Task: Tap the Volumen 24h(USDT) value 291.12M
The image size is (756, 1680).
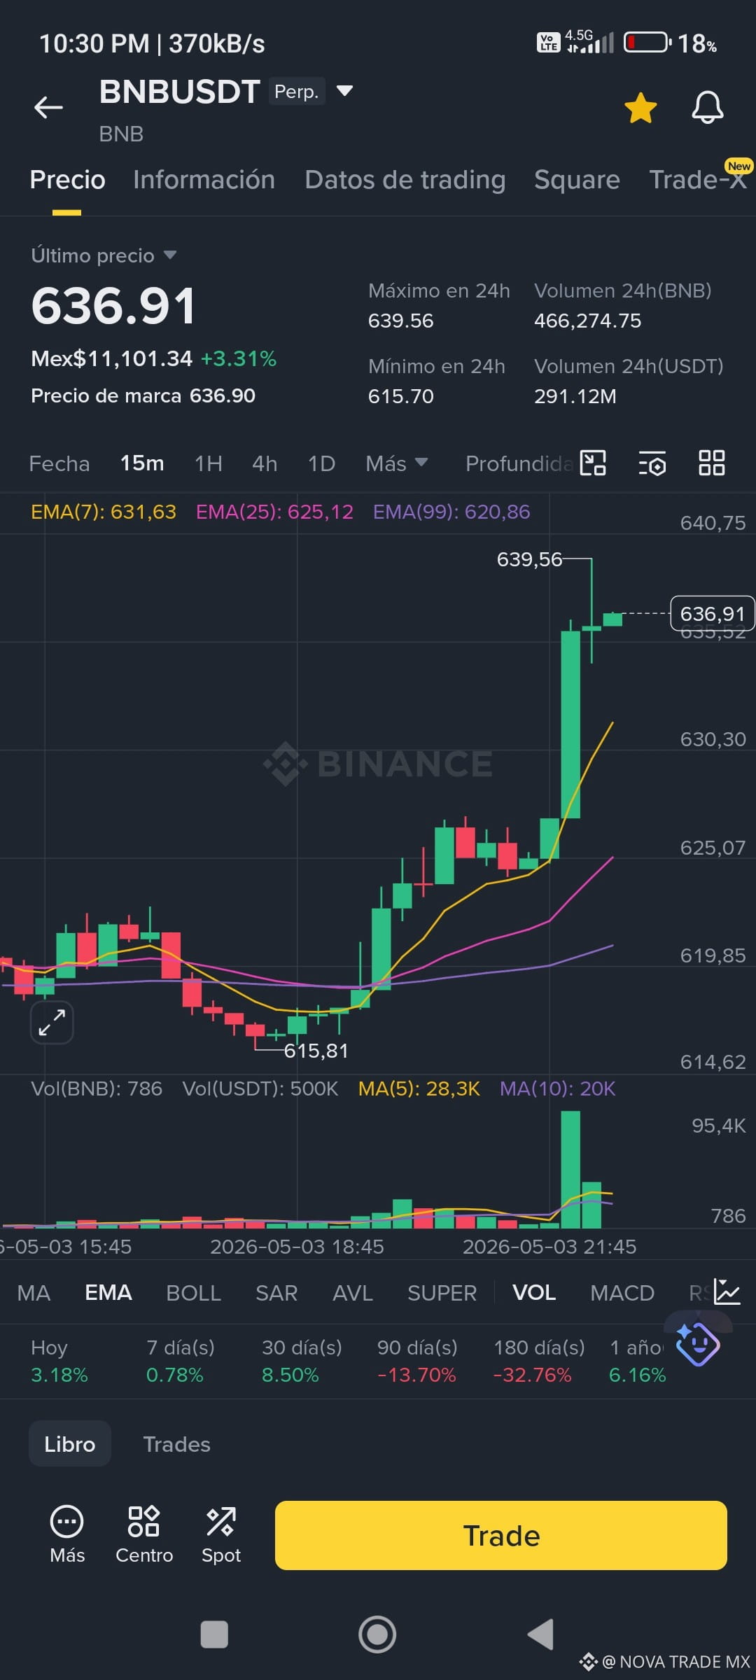Action: click(x=575, y=396)
